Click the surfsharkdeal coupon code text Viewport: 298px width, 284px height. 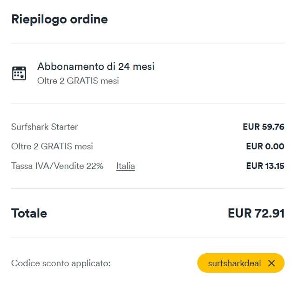pyautogui.click(x=234, y=263)
